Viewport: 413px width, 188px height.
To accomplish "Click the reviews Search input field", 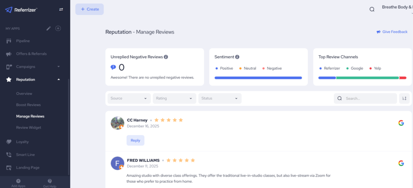I will [x=369, y=98].
